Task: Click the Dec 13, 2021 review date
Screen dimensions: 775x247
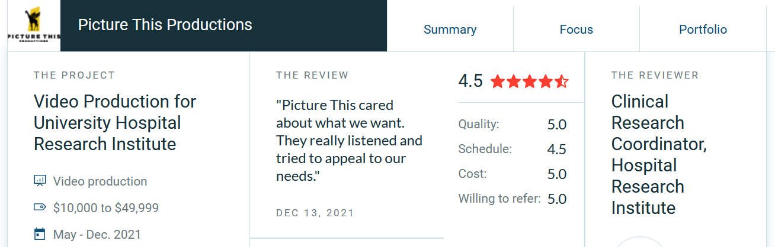Action: click(315, 213)
